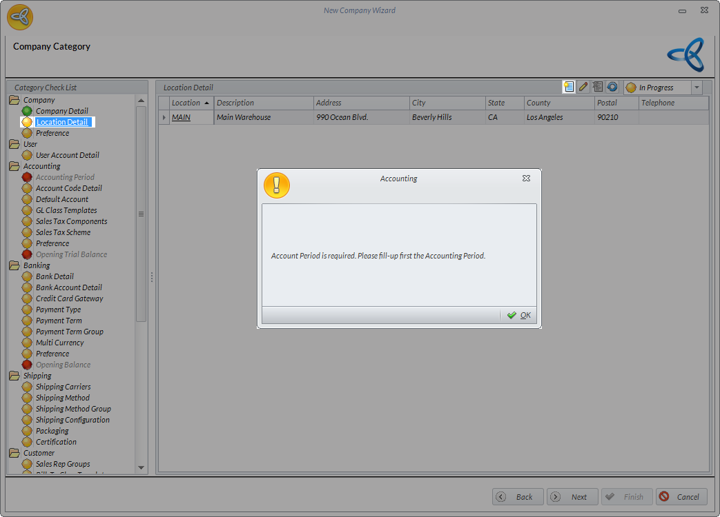The height and width of the screenshot is (517, 720).
Task: Sort by the Location column header
Action: pos(191,103)
